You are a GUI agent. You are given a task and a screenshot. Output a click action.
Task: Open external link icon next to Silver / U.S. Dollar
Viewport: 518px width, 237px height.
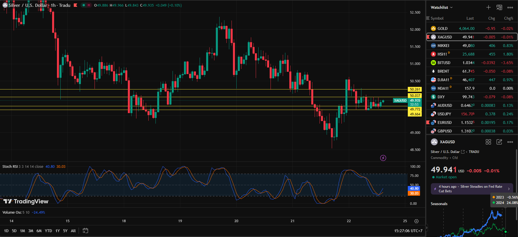pyautogui.click(x=463, y=152)
